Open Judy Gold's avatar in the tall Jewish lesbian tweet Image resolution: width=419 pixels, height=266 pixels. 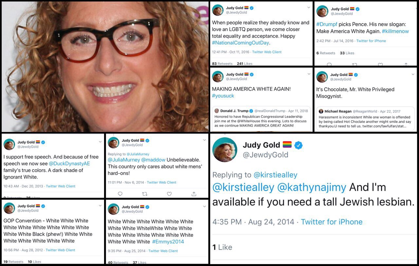coord(225,150)
